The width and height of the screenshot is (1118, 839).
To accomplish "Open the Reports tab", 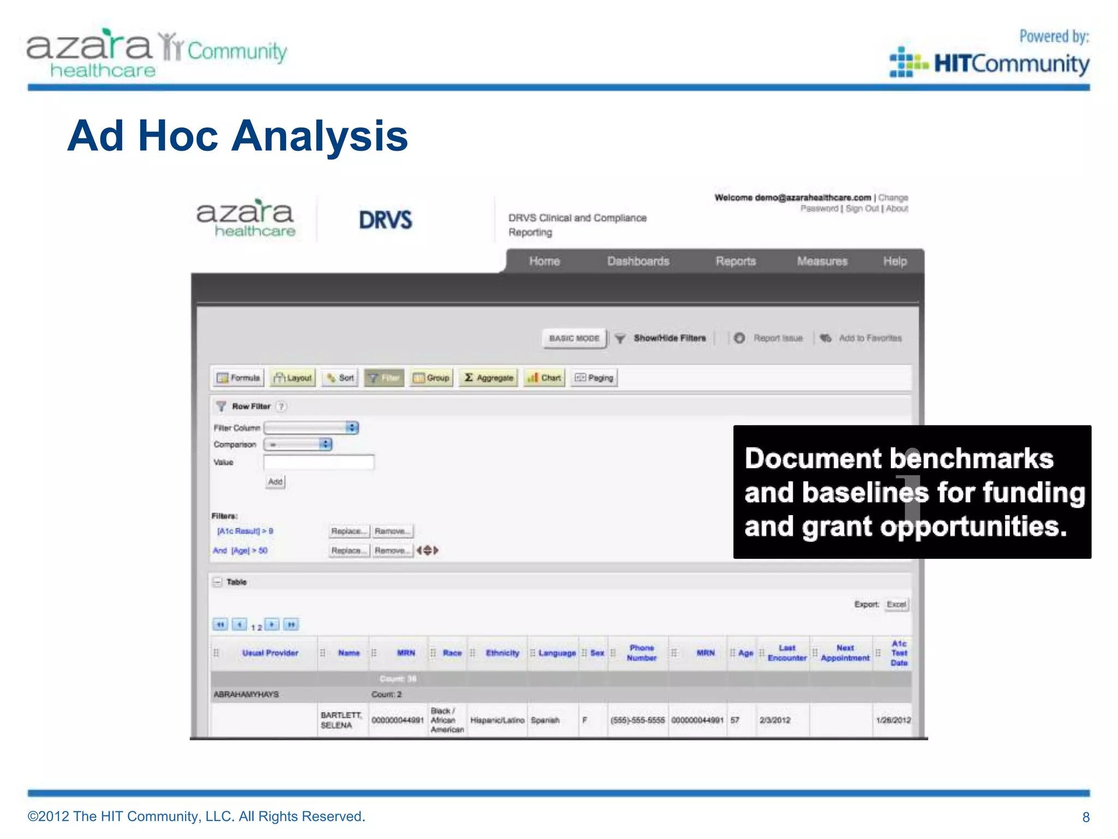I will tap(736, 261).
